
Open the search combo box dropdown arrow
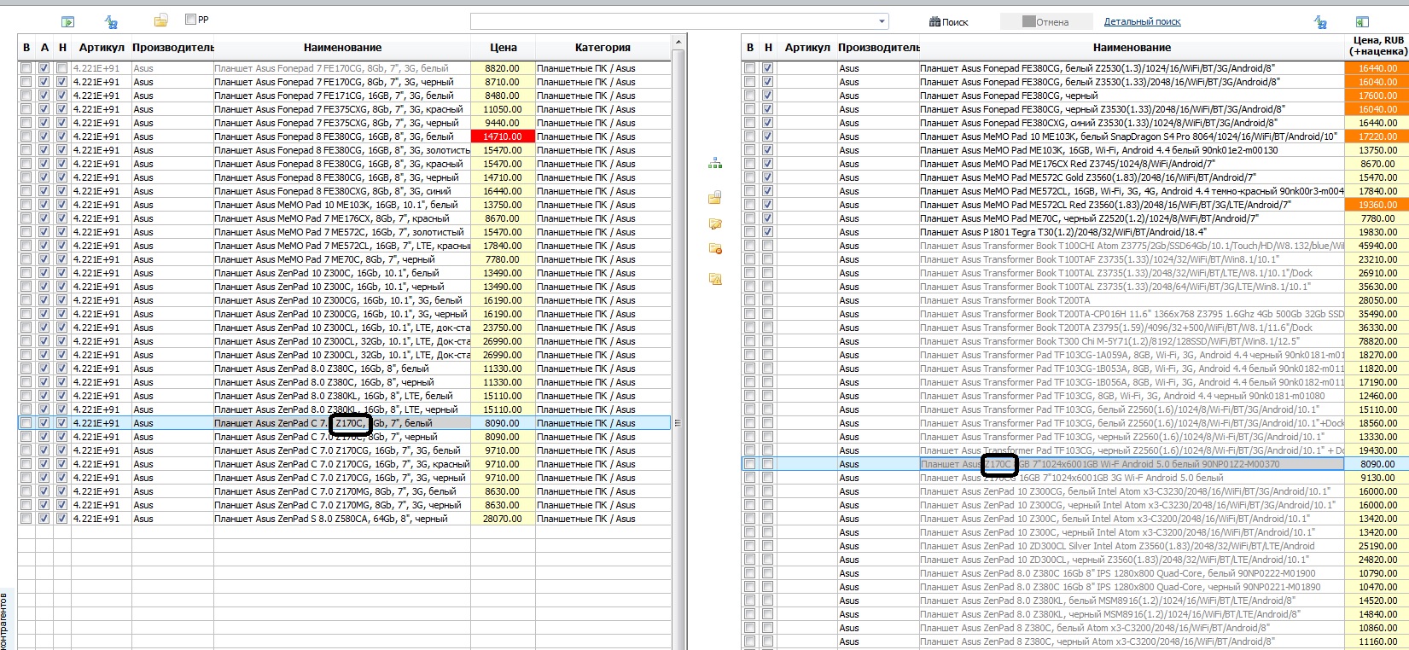coord(882,21)
